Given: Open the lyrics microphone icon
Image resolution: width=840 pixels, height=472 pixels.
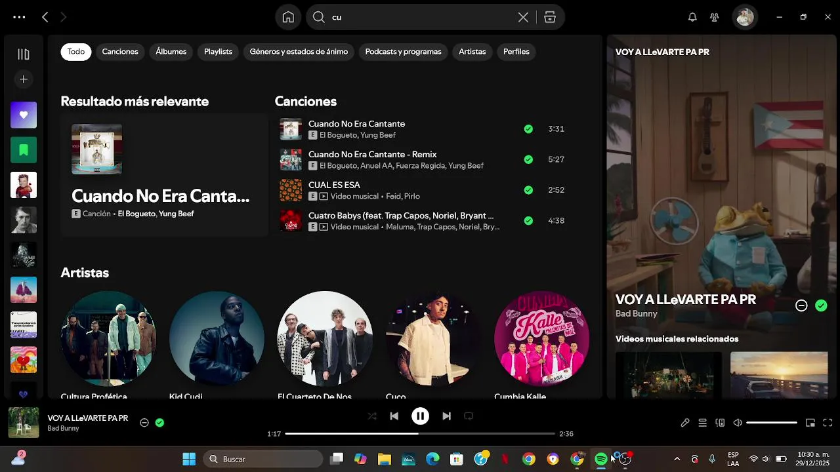Looking at the screenshot, I should click(684, 423).
